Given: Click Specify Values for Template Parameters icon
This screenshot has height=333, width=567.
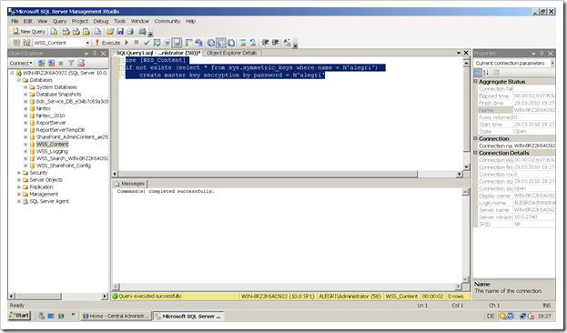Looking at the screenshot, I should point(287,43).
